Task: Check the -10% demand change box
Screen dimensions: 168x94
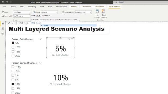Action: click(x=13, y=67)
